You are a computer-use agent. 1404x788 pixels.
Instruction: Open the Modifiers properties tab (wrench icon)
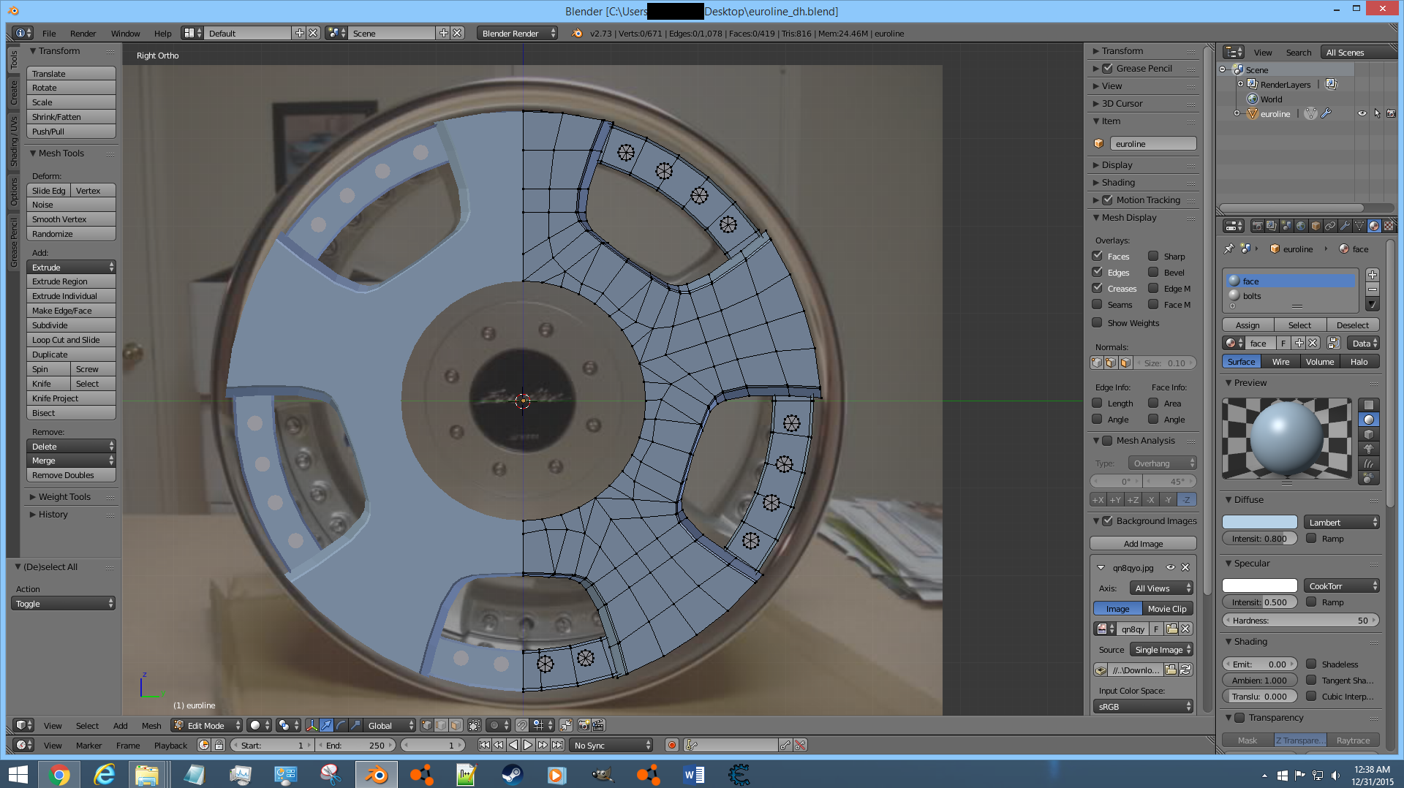point(1344,226)
